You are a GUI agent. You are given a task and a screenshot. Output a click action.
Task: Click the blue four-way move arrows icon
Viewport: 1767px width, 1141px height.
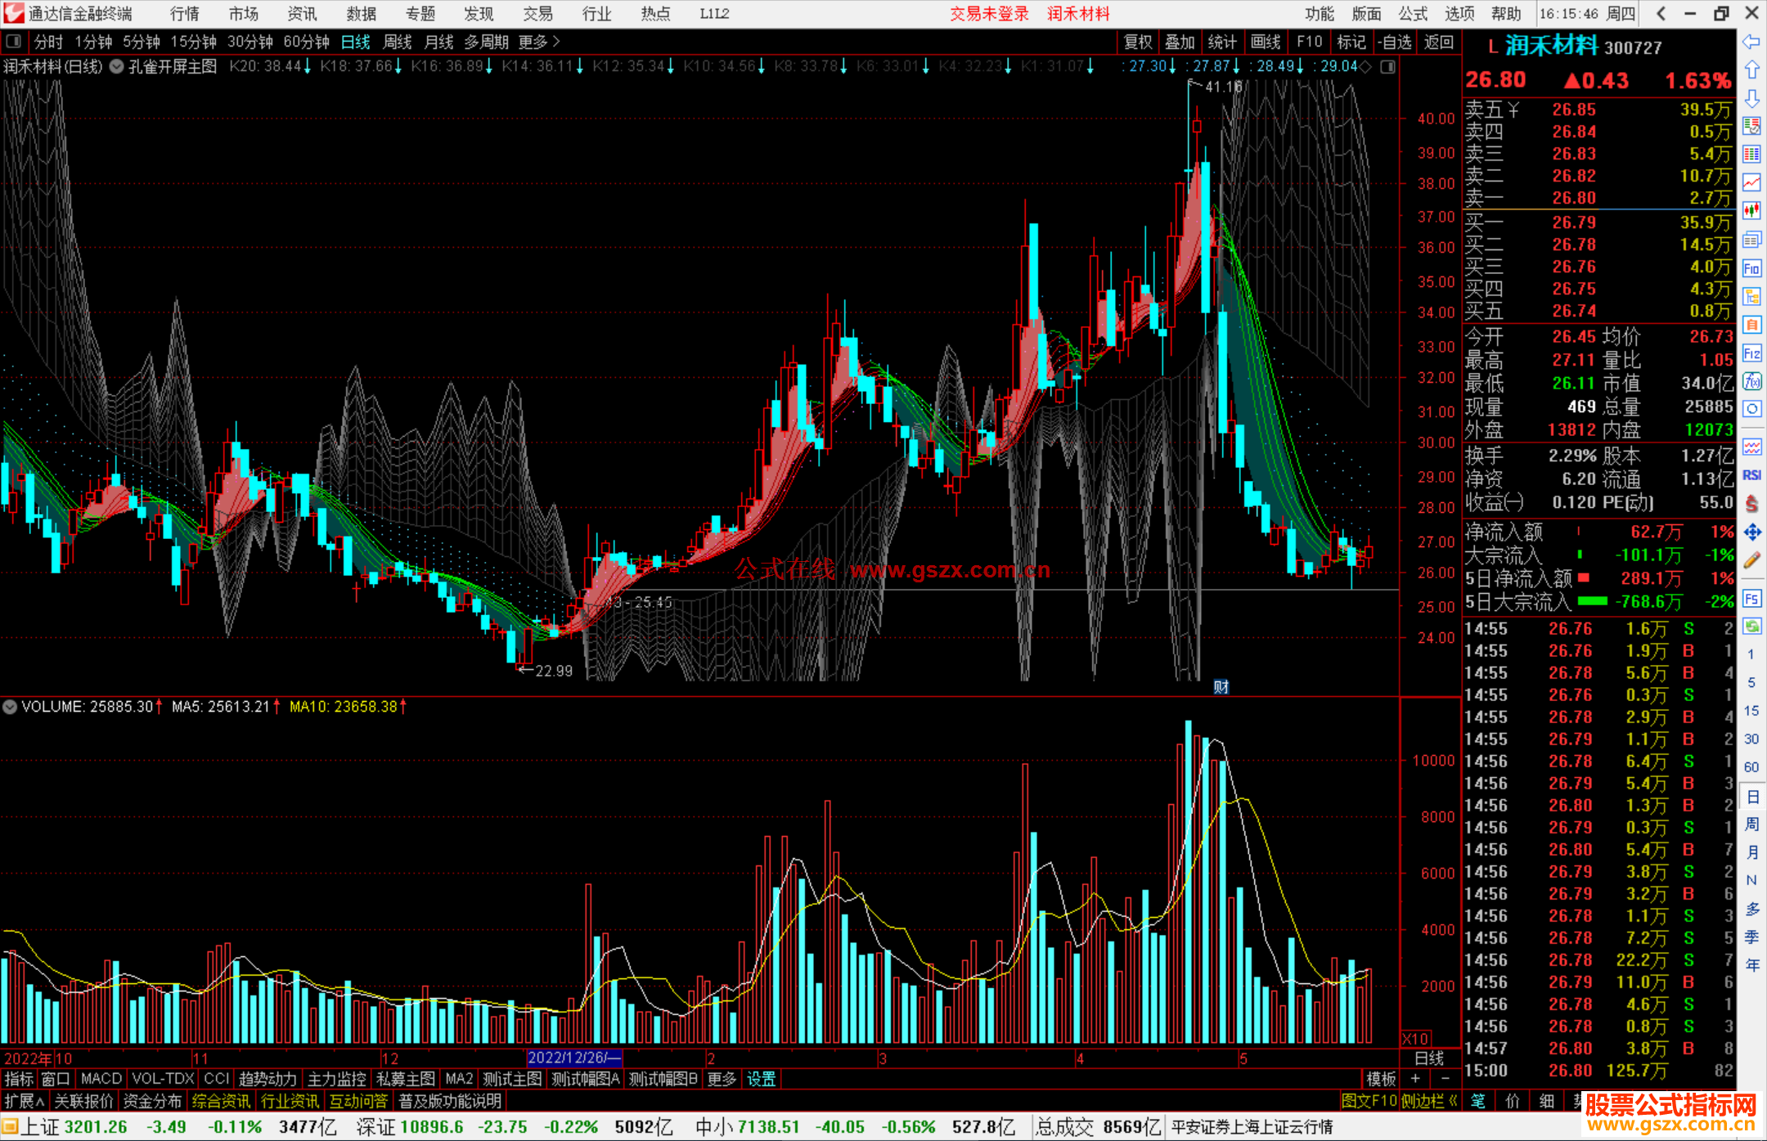pos(1751,532)
